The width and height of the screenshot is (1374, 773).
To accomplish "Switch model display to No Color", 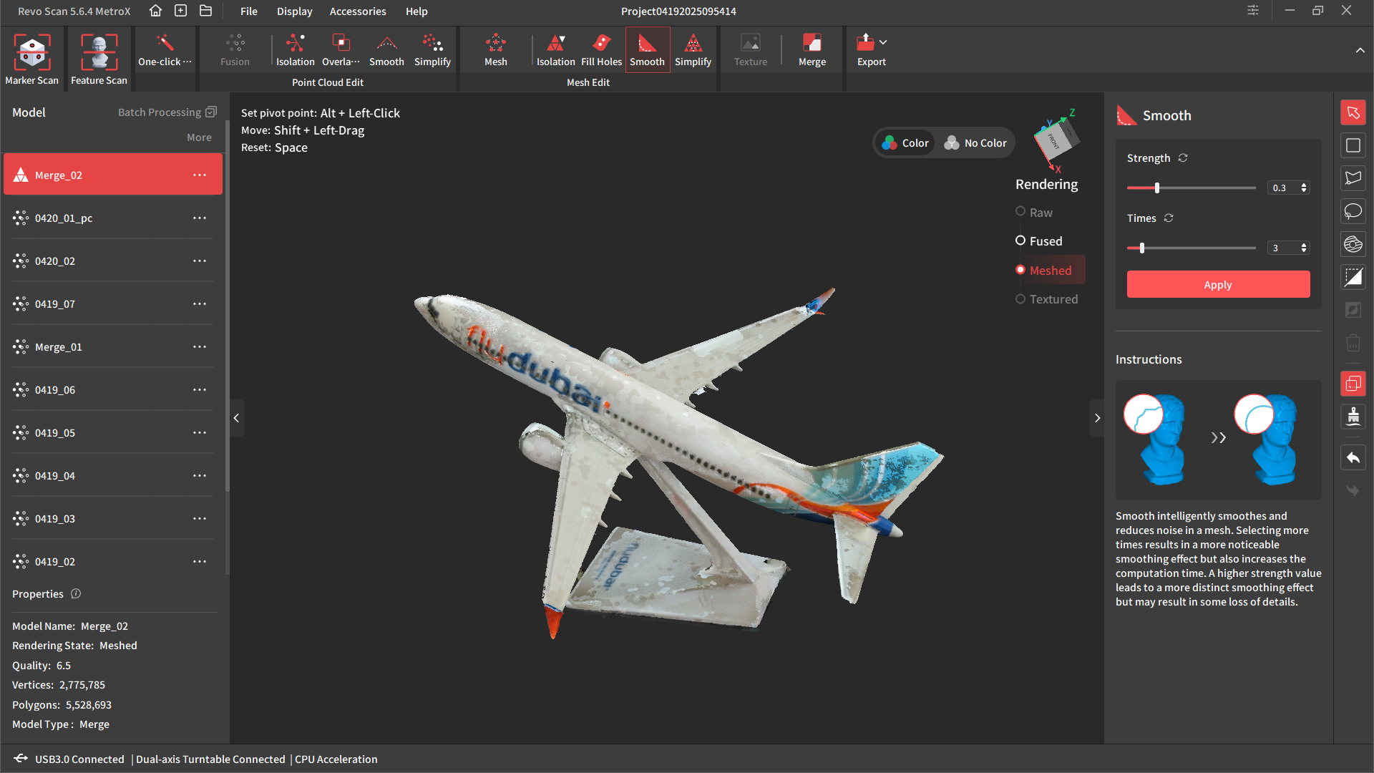I will click(x=975, y=143).
